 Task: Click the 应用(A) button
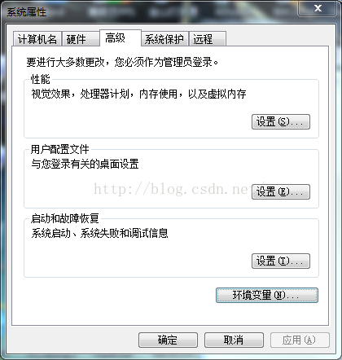[300, 340]
